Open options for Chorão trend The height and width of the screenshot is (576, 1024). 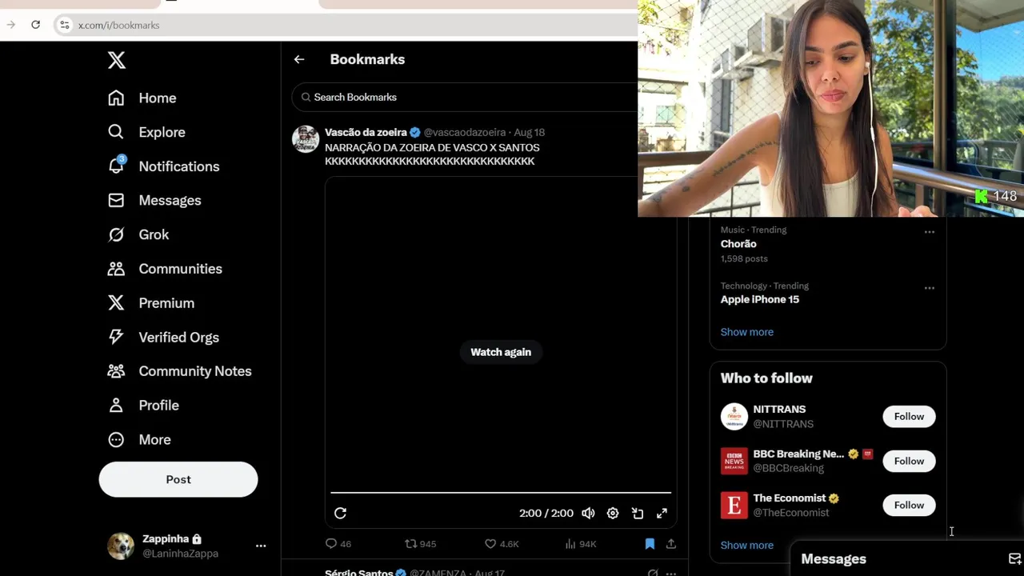click(930, 232)
